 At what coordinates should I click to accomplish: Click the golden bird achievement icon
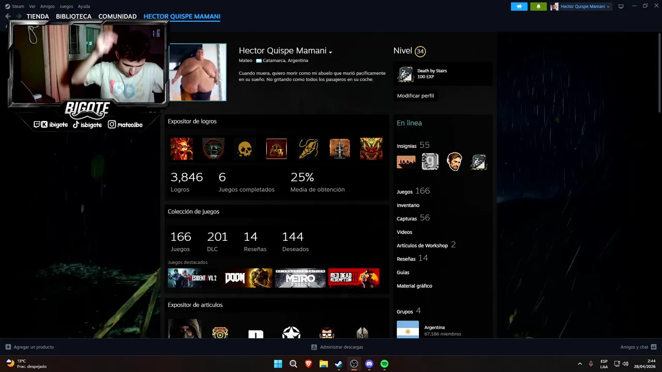click(308, 149)
